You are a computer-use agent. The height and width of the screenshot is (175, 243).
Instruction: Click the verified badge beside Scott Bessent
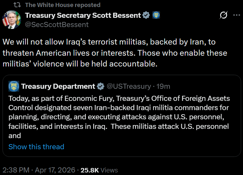pyautogui.click(x=146, y=15)
